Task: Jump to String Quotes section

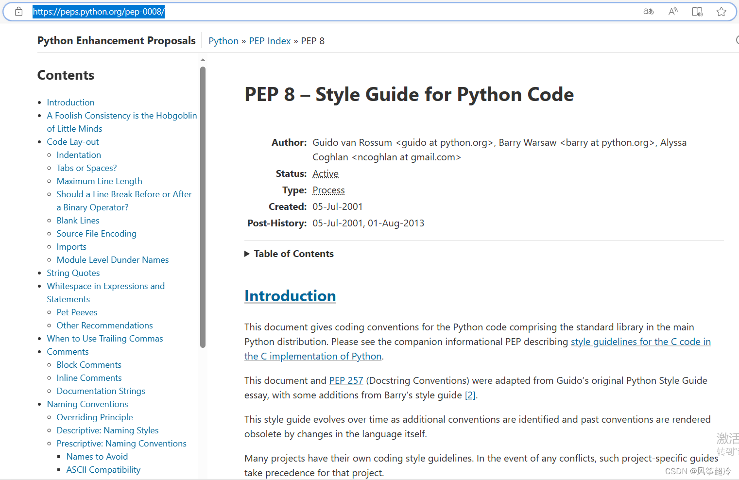Action: 73,273
